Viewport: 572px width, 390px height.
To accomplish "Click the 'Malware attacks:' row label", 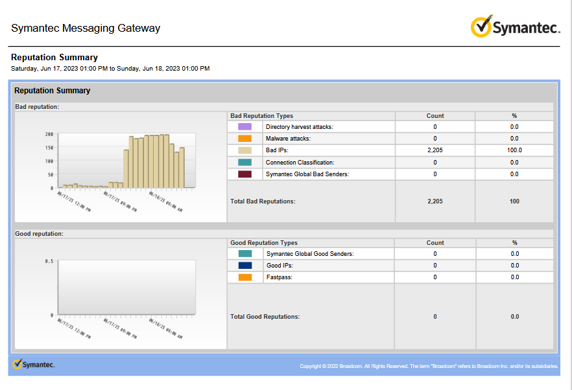I will 288,139.
